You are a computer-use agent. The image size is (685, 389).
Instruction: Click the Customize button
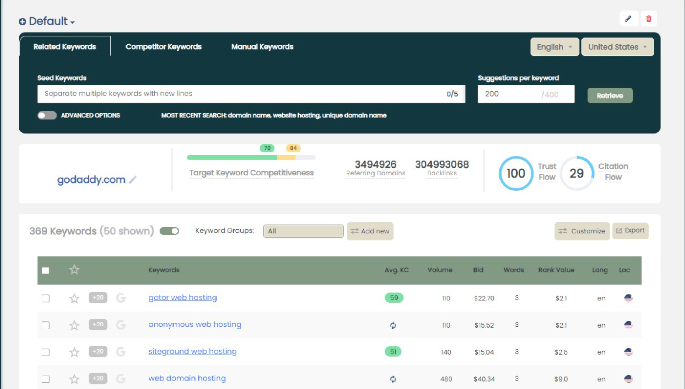[x=582, y=231]
